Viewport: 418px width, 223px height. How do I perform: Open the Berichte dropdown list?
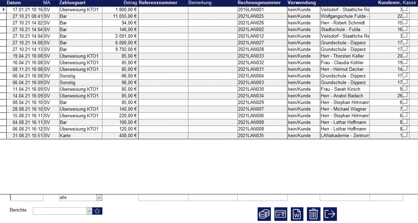click(x=89, y=211)
